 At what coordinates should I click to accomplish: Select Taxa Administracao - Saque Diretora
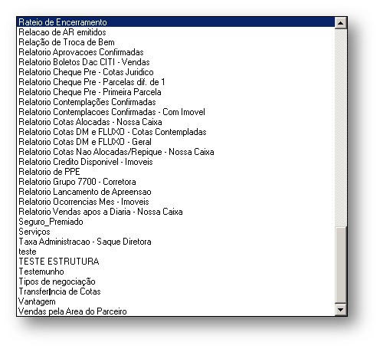[x=175, y=242]
